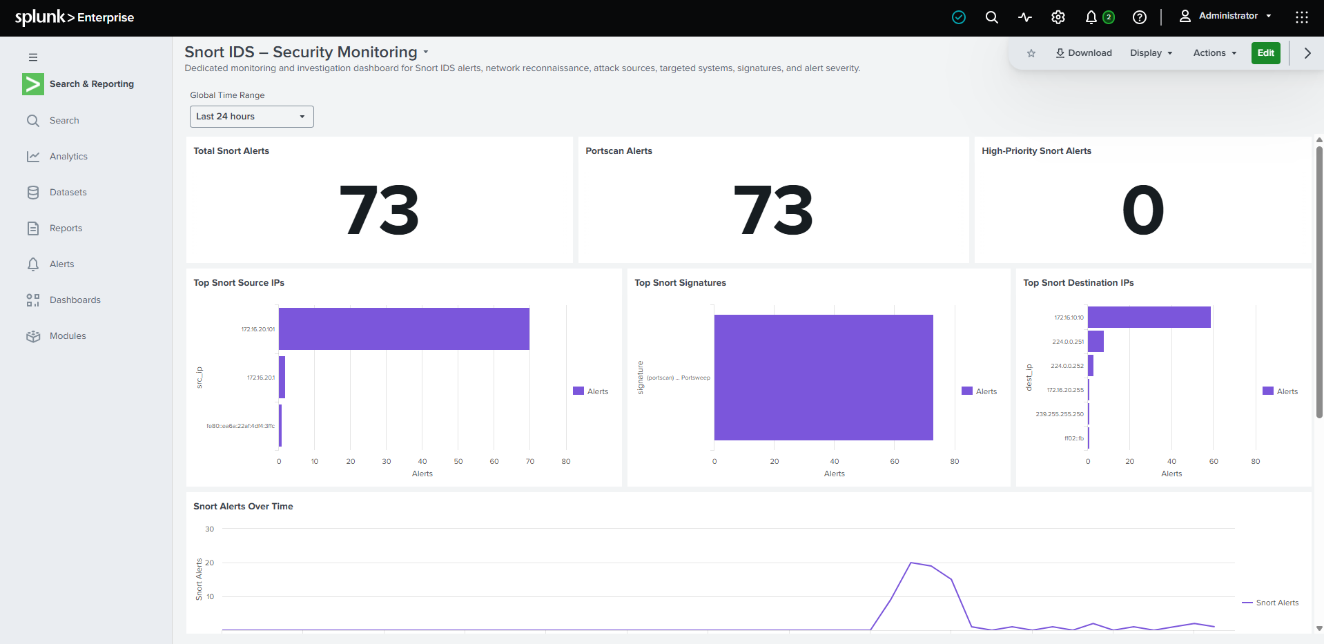Open the Alerts menu item

[61, 264]
